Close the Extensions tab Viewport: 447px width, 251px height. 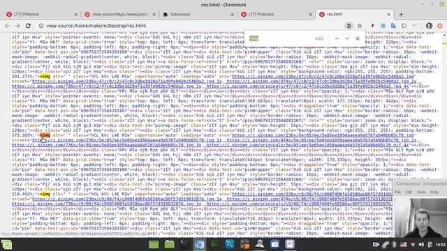(x=233, y=14)
